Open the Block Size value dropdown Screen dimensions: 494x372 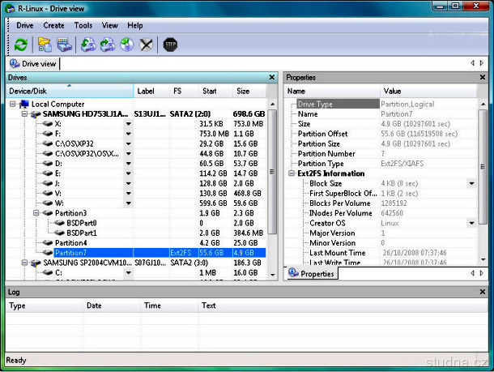[x=471, y=183]
